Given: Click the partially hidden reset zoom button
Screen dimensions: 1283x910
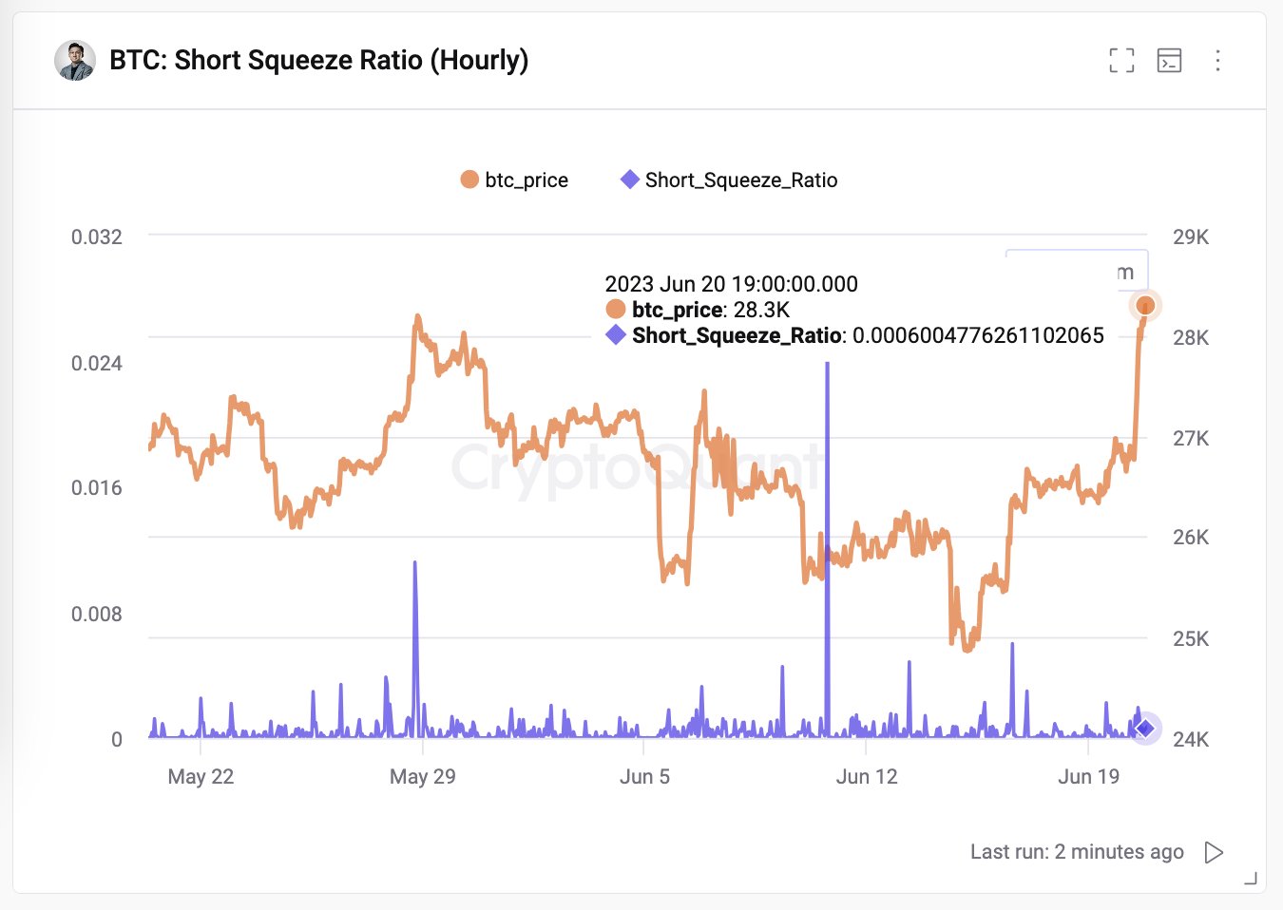Looking at the screenshot, I should coord(1077,272).
